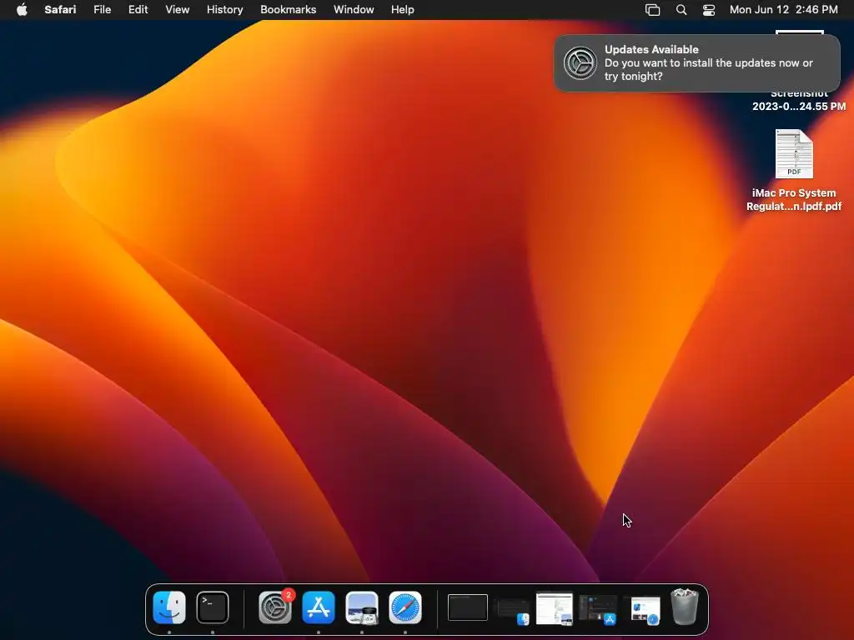Open the View menu
This screenshot has height=640, width=854.
(177, 10)
